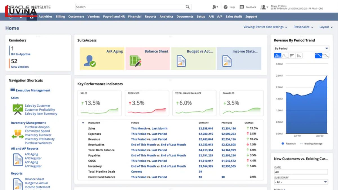
Task: Click the Income Statement document icon
Action: (x=227, y=61)
